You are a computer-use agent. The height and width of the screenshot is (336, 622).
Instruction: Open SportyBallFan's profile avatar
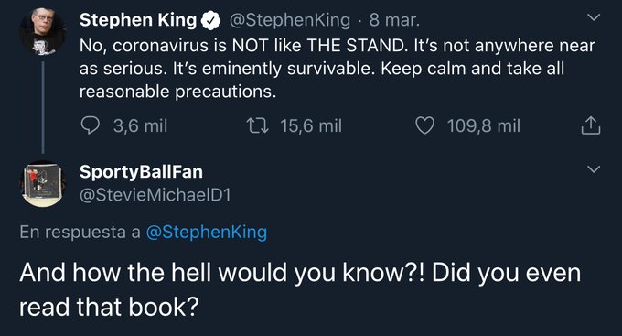[42, 184]
